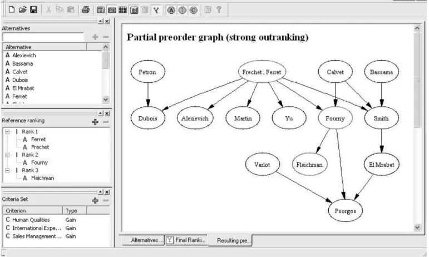Click the Psorgos node in the graph
429x257 pixels.
coord(346,211)
